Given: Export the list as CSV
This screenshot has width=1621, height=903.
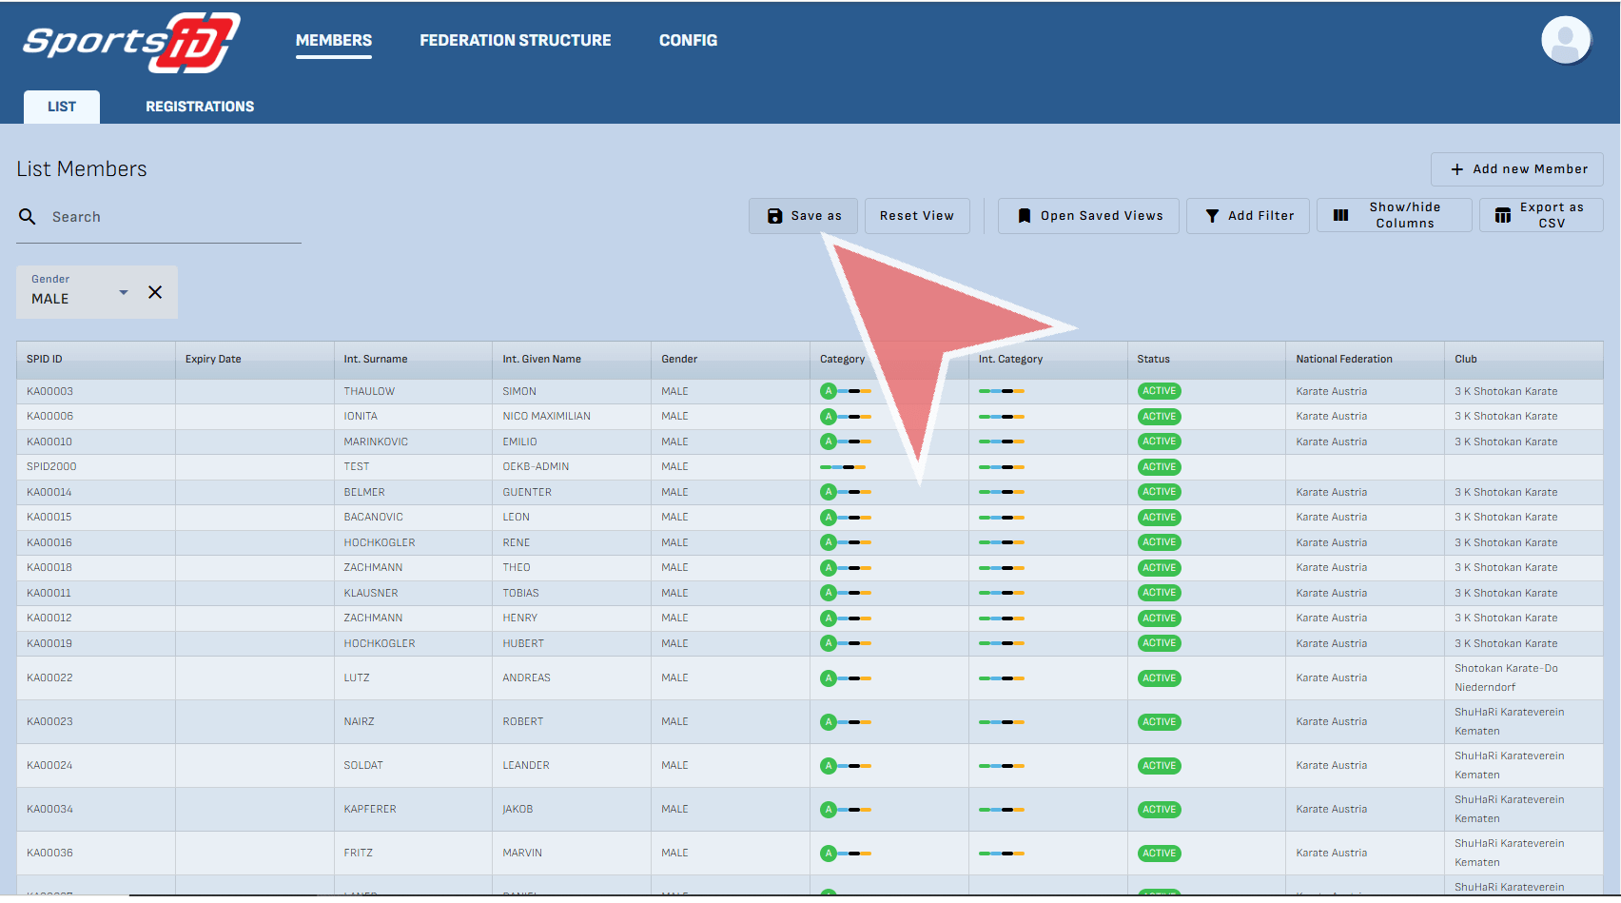Looking at the screenshot, I should click(1540, 216).
